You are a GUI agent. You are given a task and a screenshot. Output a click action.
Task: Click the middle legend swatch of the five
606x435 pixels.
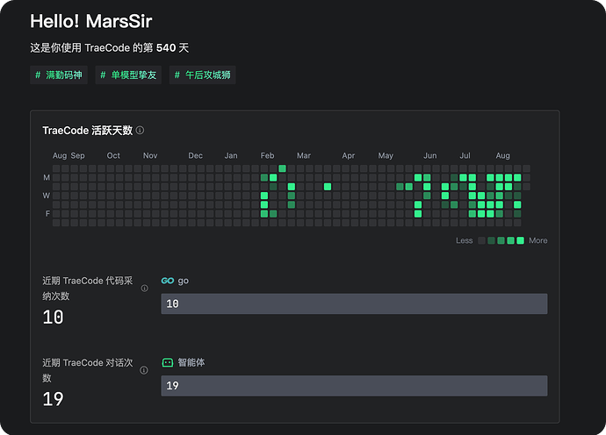click(501, 240)
